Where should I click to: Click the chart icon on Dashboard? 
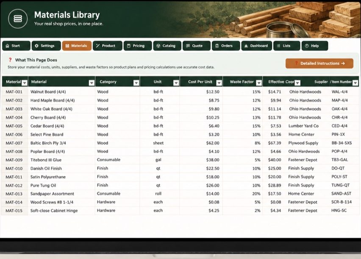point(246,46)
